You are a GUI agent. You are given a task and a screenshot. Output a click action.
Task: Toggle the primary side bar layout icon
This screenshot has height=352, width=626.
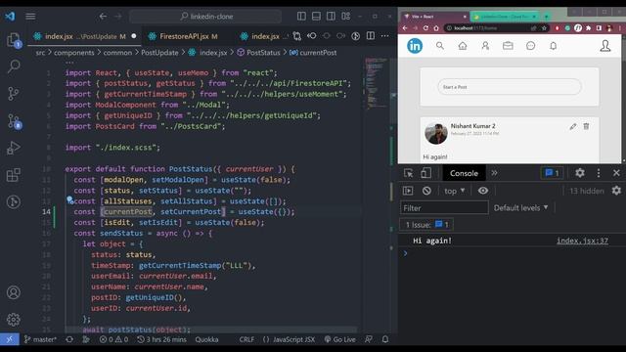click(301, 16)
